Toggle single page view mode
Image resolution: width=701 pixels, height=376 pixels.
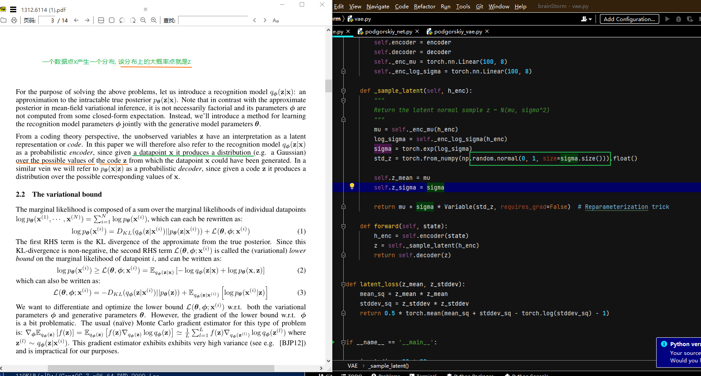(112, 20)
